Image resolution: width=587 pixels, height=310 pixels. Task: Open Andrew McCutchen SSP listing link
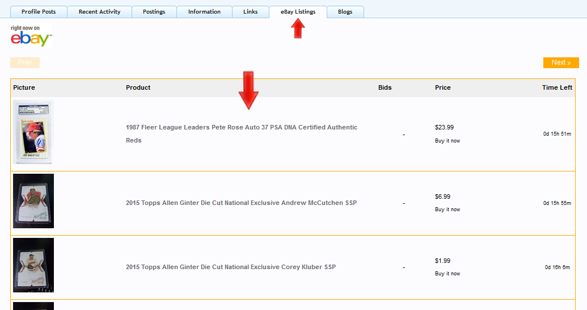(241, 203)
